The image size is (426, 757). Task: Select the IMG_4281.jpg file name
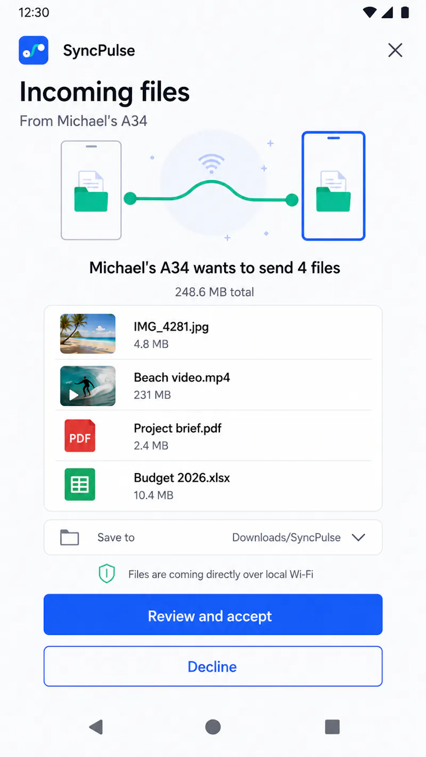point(171,327)
